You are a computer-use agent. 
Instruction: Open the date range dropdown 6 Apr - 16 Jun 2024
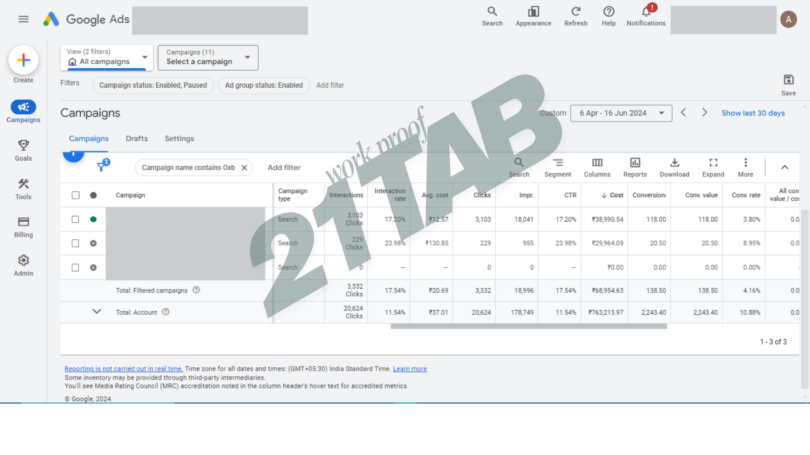click(x=621, y=113)
